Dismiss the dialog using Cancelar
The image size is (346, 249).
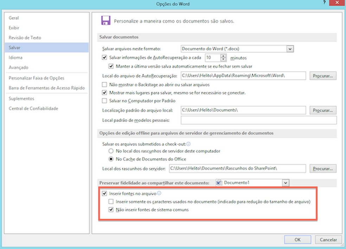[328, 240]
